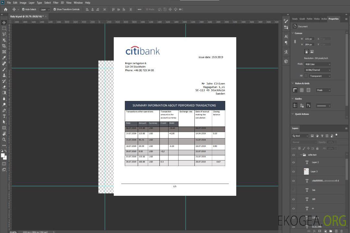The width and height of the screenshot is (350, 233).
Task: Select the Clone Stamp tool
Action: [4, 75]
